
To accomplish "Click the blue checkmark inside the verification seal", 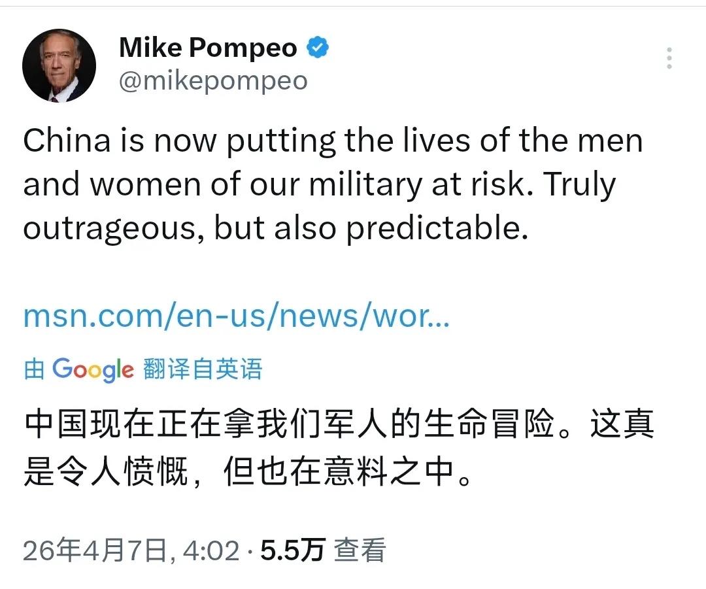I will [x=318, y=46].
